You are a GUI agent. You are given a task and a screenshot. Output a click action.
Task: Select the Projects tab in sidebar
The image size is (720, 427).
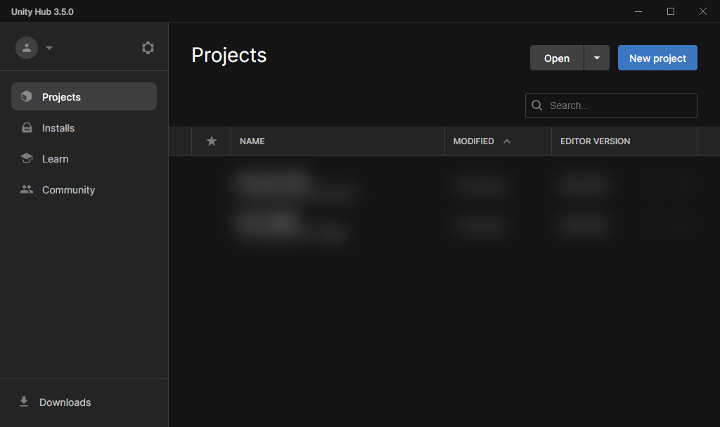[84, 96]
